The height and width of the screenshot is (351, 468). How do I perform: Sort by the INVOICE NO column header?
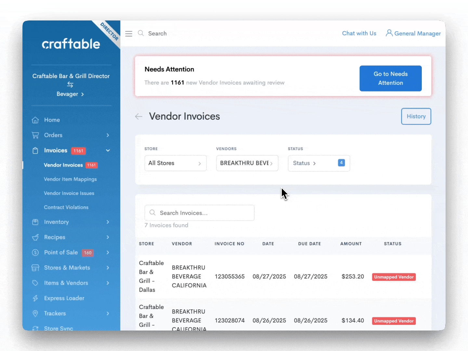pos(229,244)
